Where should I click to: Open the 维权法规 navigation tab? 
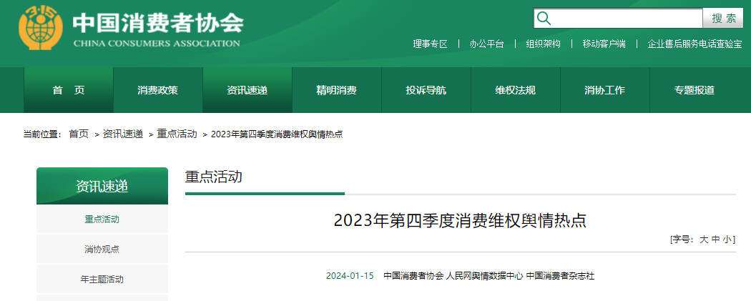[516, 90]
